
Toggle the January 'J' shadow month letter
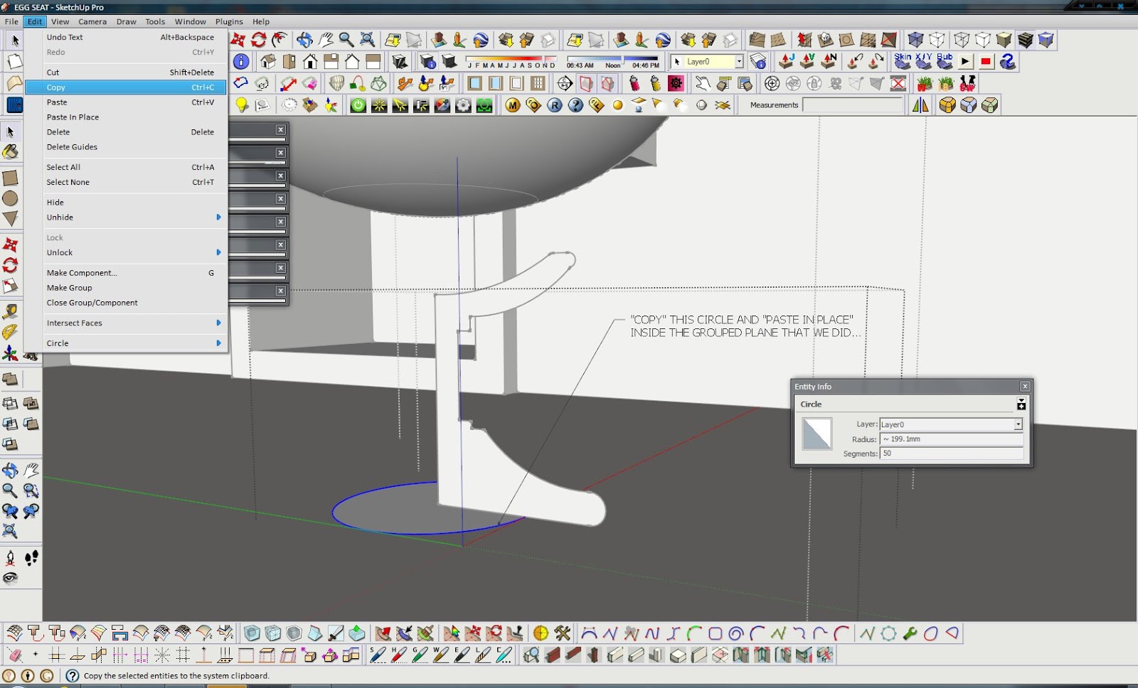(470, 65)
